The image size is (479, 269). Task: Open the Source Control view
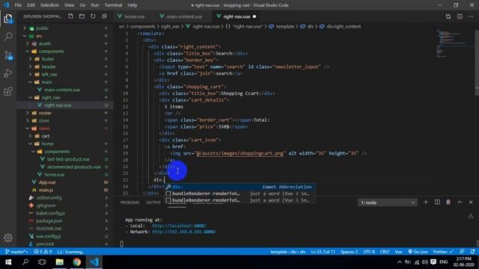coord(8,55)
